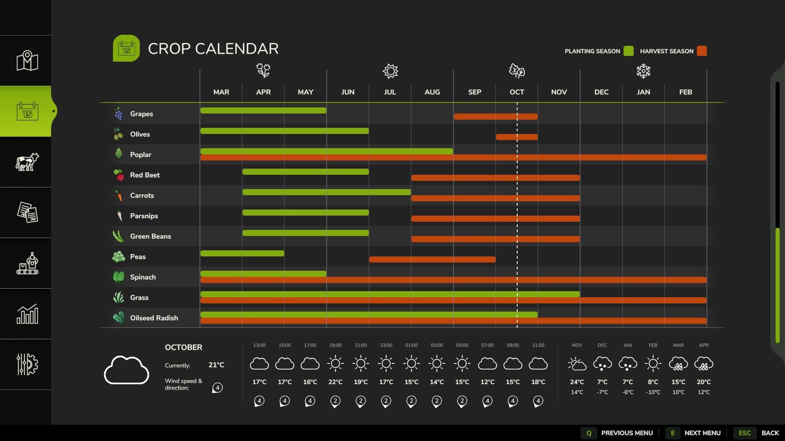Click the orange harvest season color swatch
Viewport: 785px width, 441px height.
(x=702, y=51)
